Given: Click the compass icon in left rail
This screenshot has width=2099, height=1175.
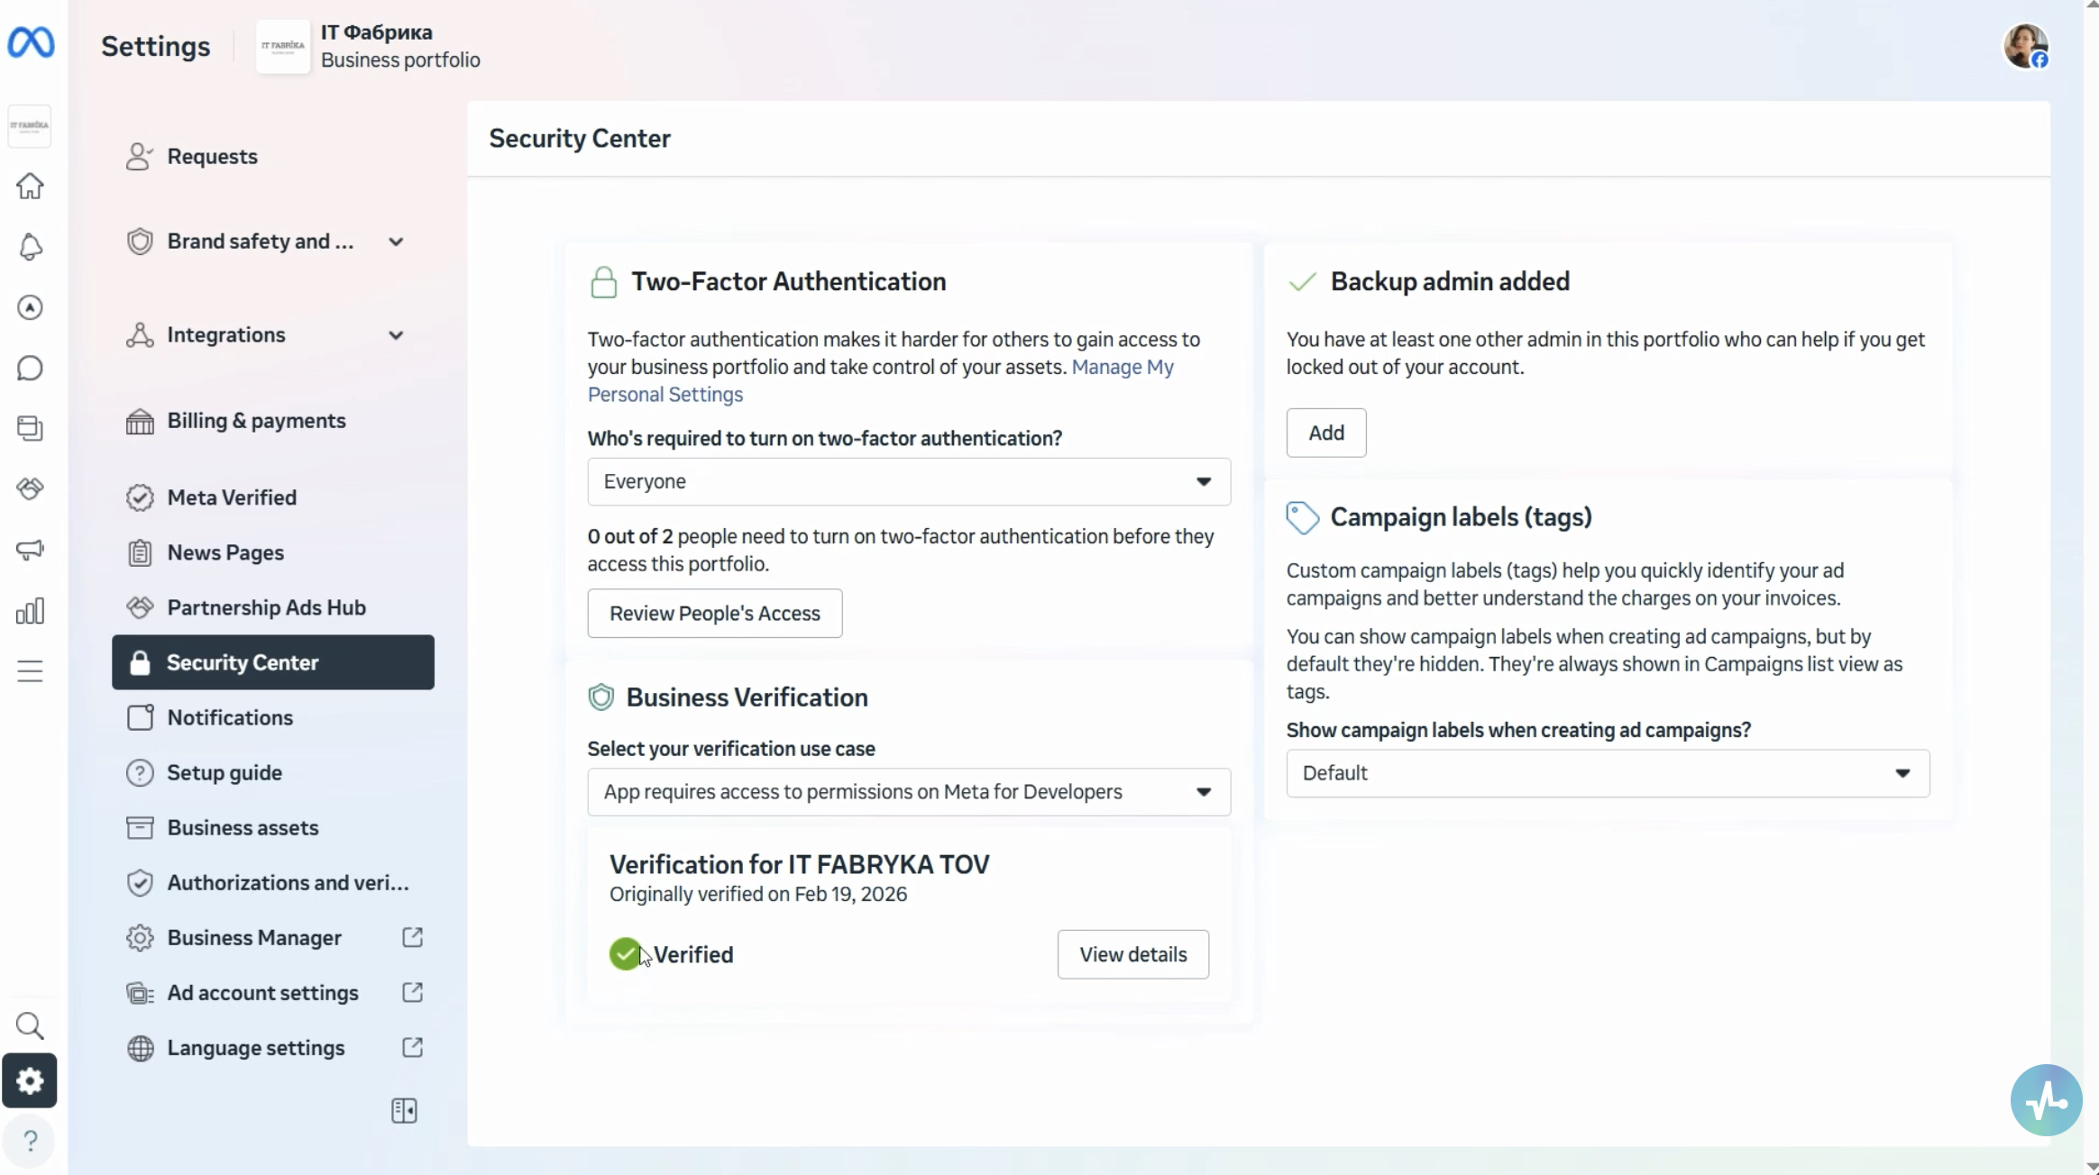Looking at the screenshot, I should point(30,307).
